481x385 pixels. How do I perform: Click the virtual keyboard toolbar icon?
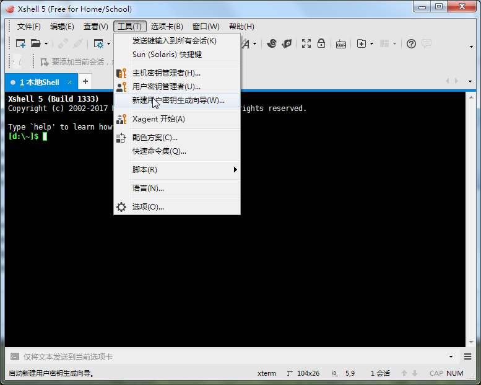(341, 44)
